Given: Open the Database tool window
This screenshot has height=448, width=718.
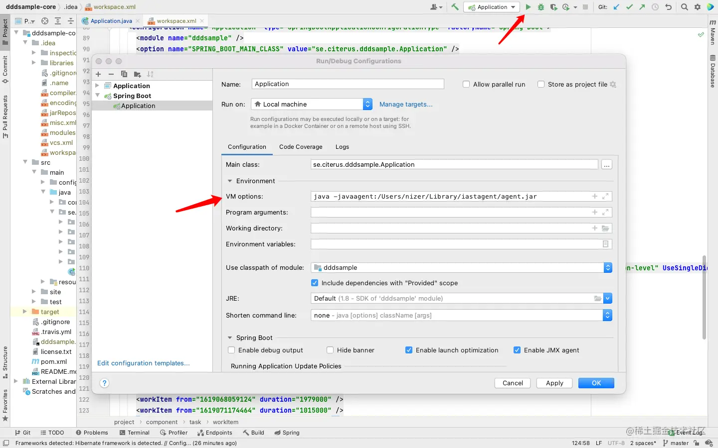Looking at the screenshot, I should click(713, 72).
